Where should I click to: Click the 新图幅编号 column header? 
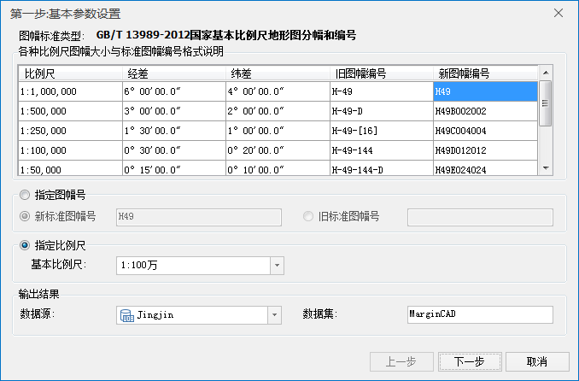462,73
